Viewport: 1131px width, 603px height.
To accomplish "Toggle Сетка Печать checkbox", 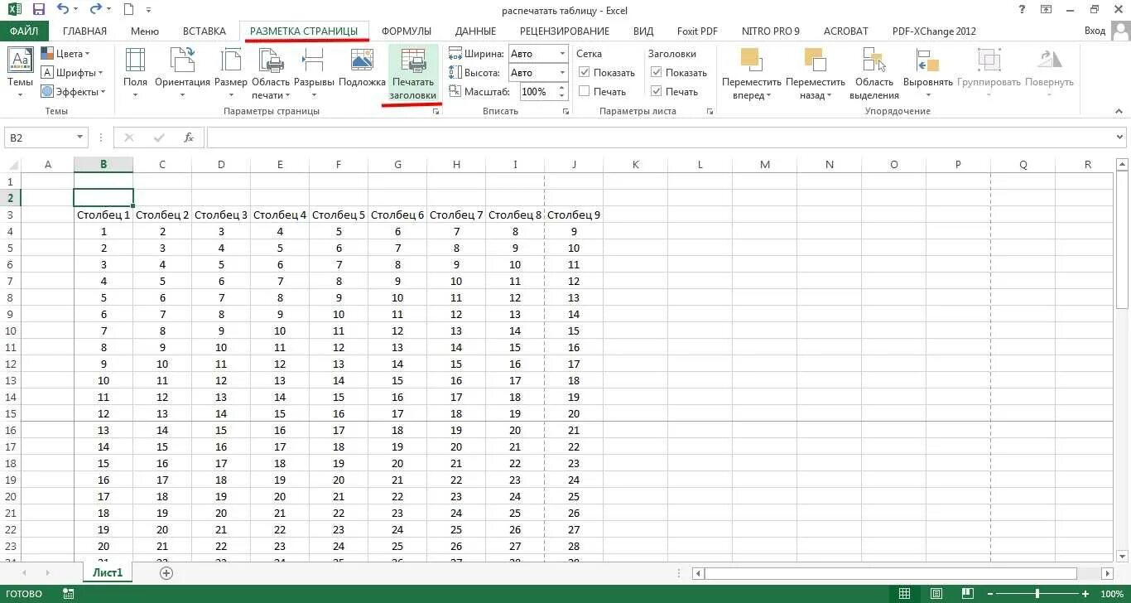I will (x=585, y=92).
